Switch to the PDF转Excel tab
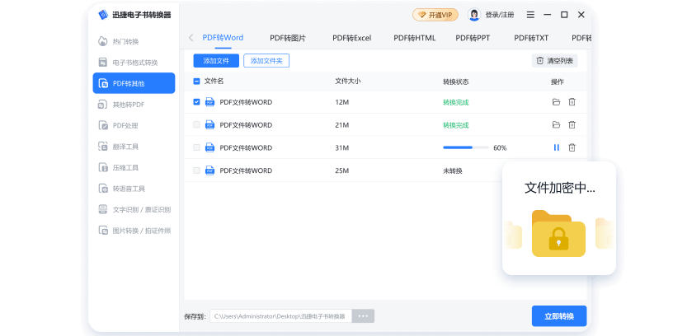This screenshot has width=673, height=336. click(351, 38)
